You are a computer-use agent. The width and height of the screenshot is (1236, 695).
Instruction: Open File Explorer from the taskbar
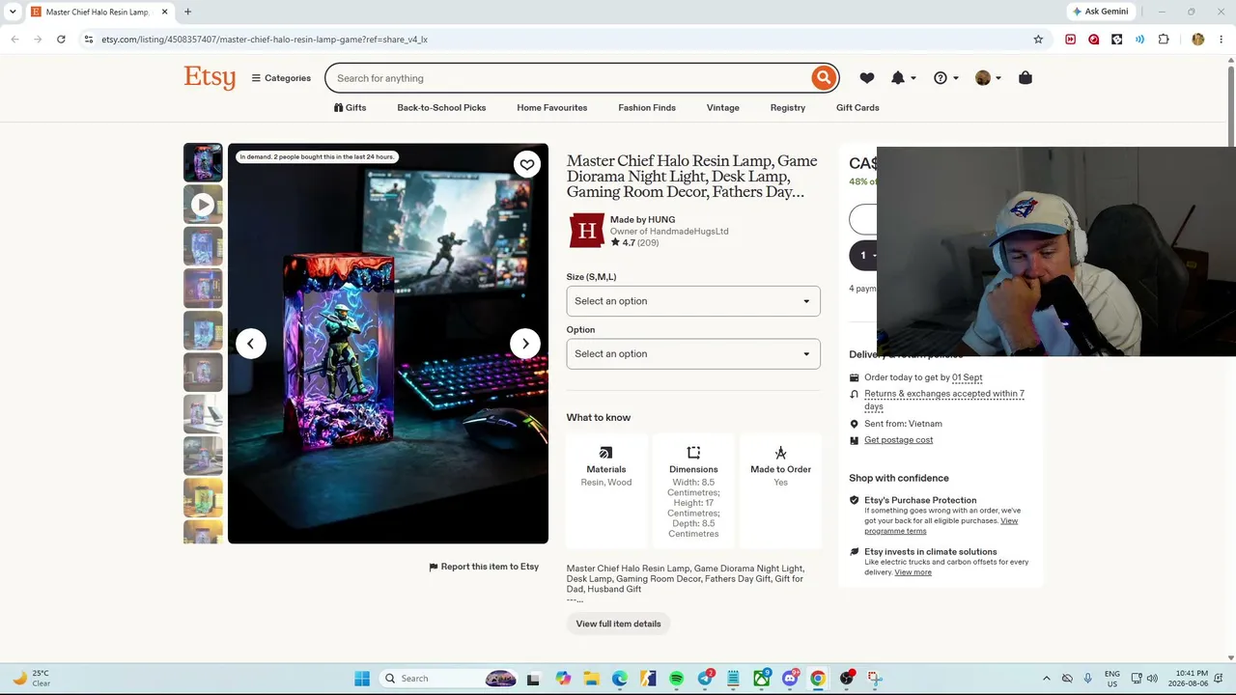[x=590, y=679]
